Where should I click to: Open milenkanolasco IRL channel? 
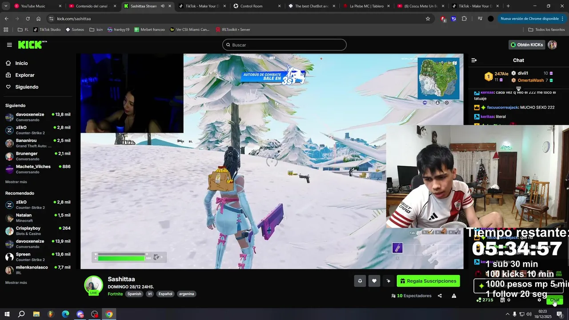click(38, 270)
